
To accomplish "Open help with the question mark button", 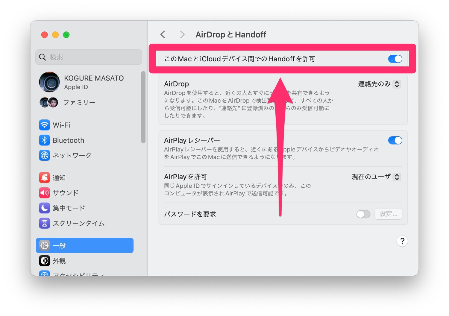I will (x=402, y=241).
